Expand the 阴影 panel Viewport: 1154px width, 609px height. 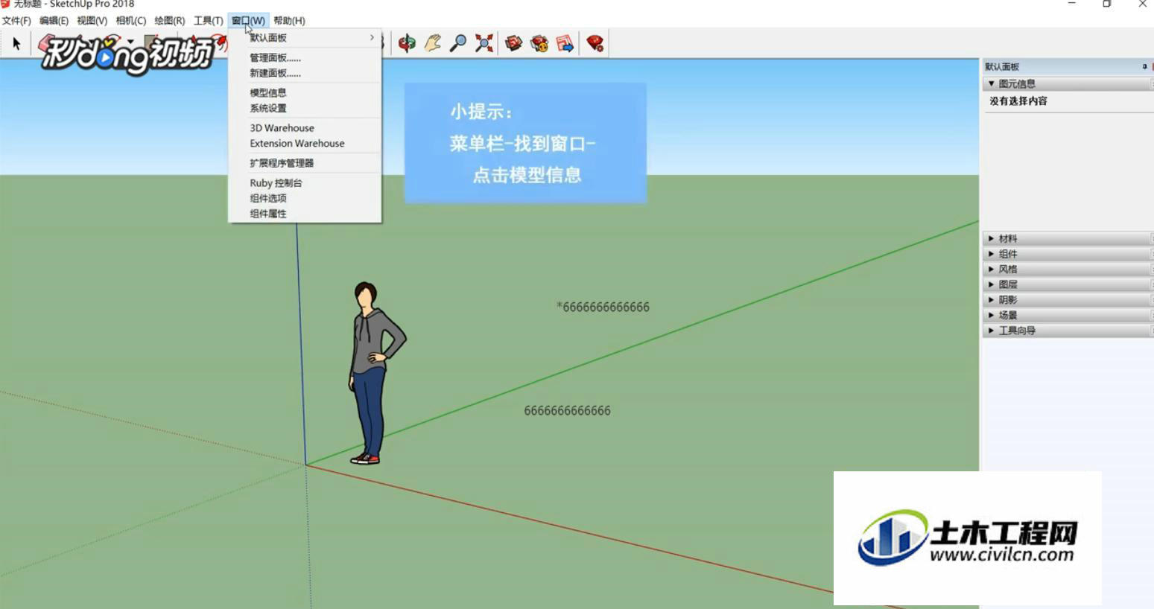click(x=1068, y=300)
